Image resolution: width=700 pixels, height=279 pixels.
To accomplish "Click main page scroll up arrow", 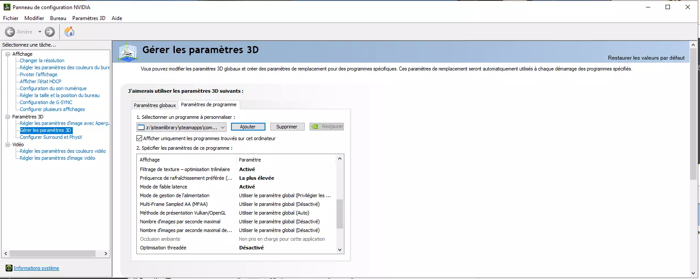I will click(x=693, y=45).
